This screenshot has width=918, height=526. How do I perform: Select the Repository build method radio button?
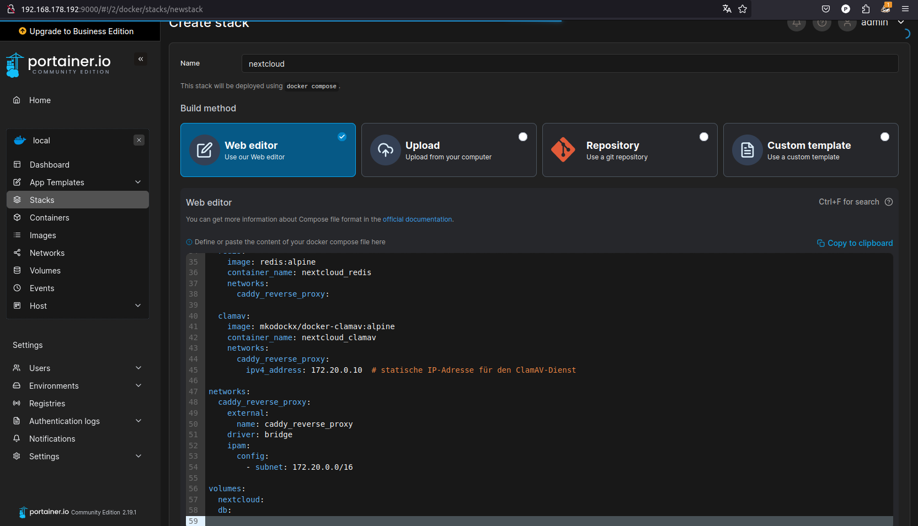click(703, 137)
